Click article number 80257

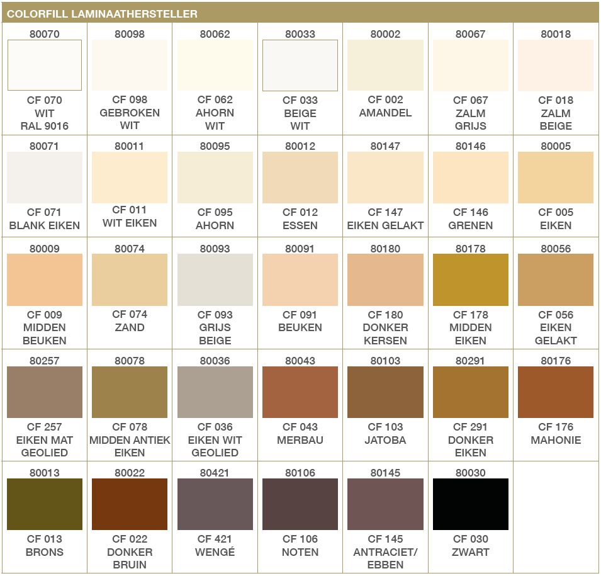(45, 361)
